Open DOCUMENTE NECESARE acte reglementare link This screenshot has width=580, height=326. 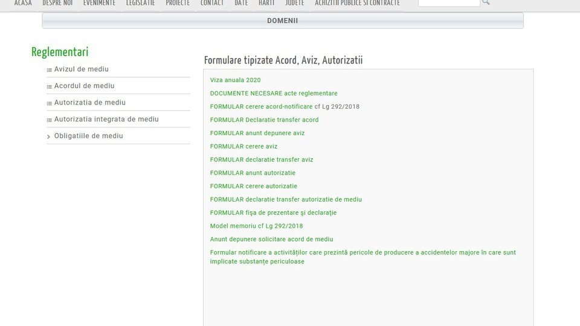click(x=274, y=94)
